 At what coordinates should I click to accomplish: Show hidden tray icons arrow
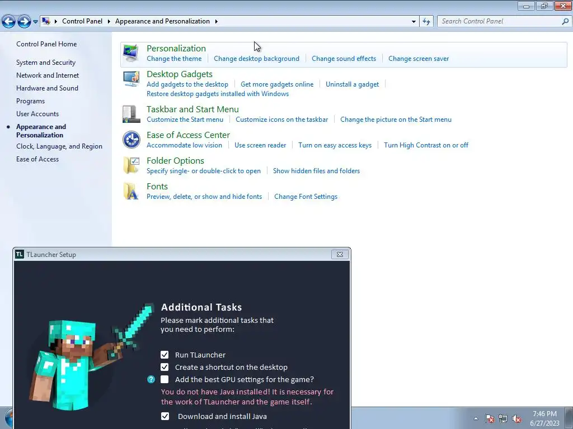click(x=476, y=418)
